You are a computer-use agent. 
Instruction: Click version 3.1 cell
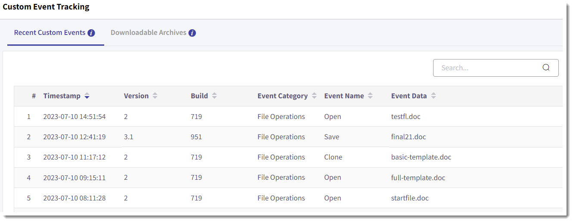(128, 137)
